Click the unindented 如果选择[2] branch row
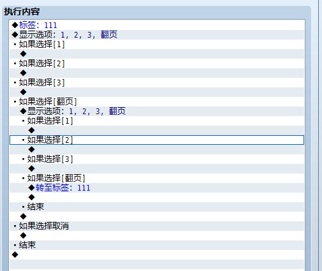The width and height of the screenshot is (322, 271). pyautogui.click(x=157, y=63)
